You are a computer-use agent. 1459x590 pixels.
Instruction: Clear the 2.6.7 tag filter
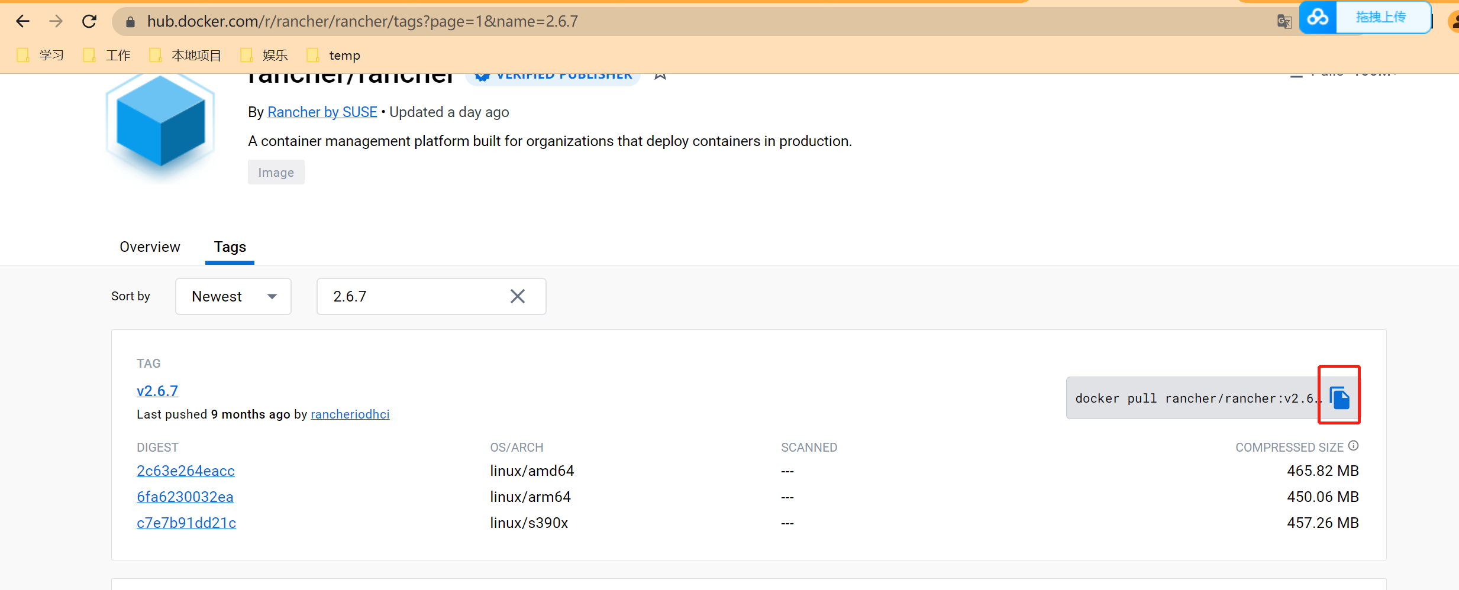point(518,296)
